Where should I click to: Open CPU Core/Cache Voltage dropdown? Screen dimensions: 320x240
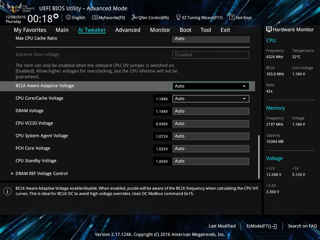point(211,99)
